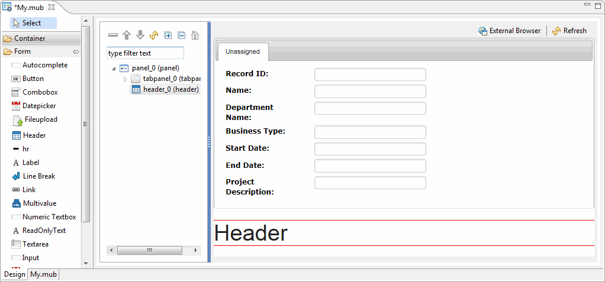Click the Business Type: label
This screenshot has height=282, width=605.
(x=255, y=131)
